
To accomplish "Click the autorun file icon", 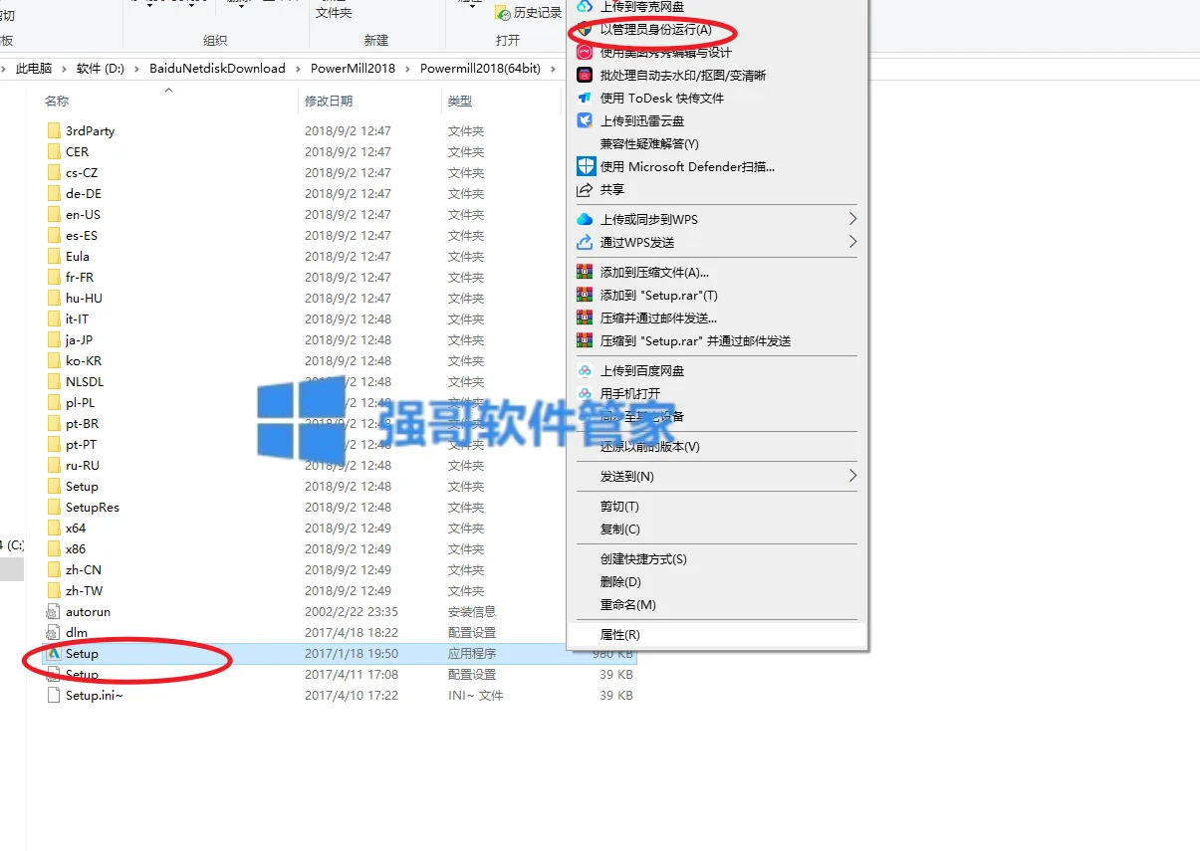I will (54, 611).
